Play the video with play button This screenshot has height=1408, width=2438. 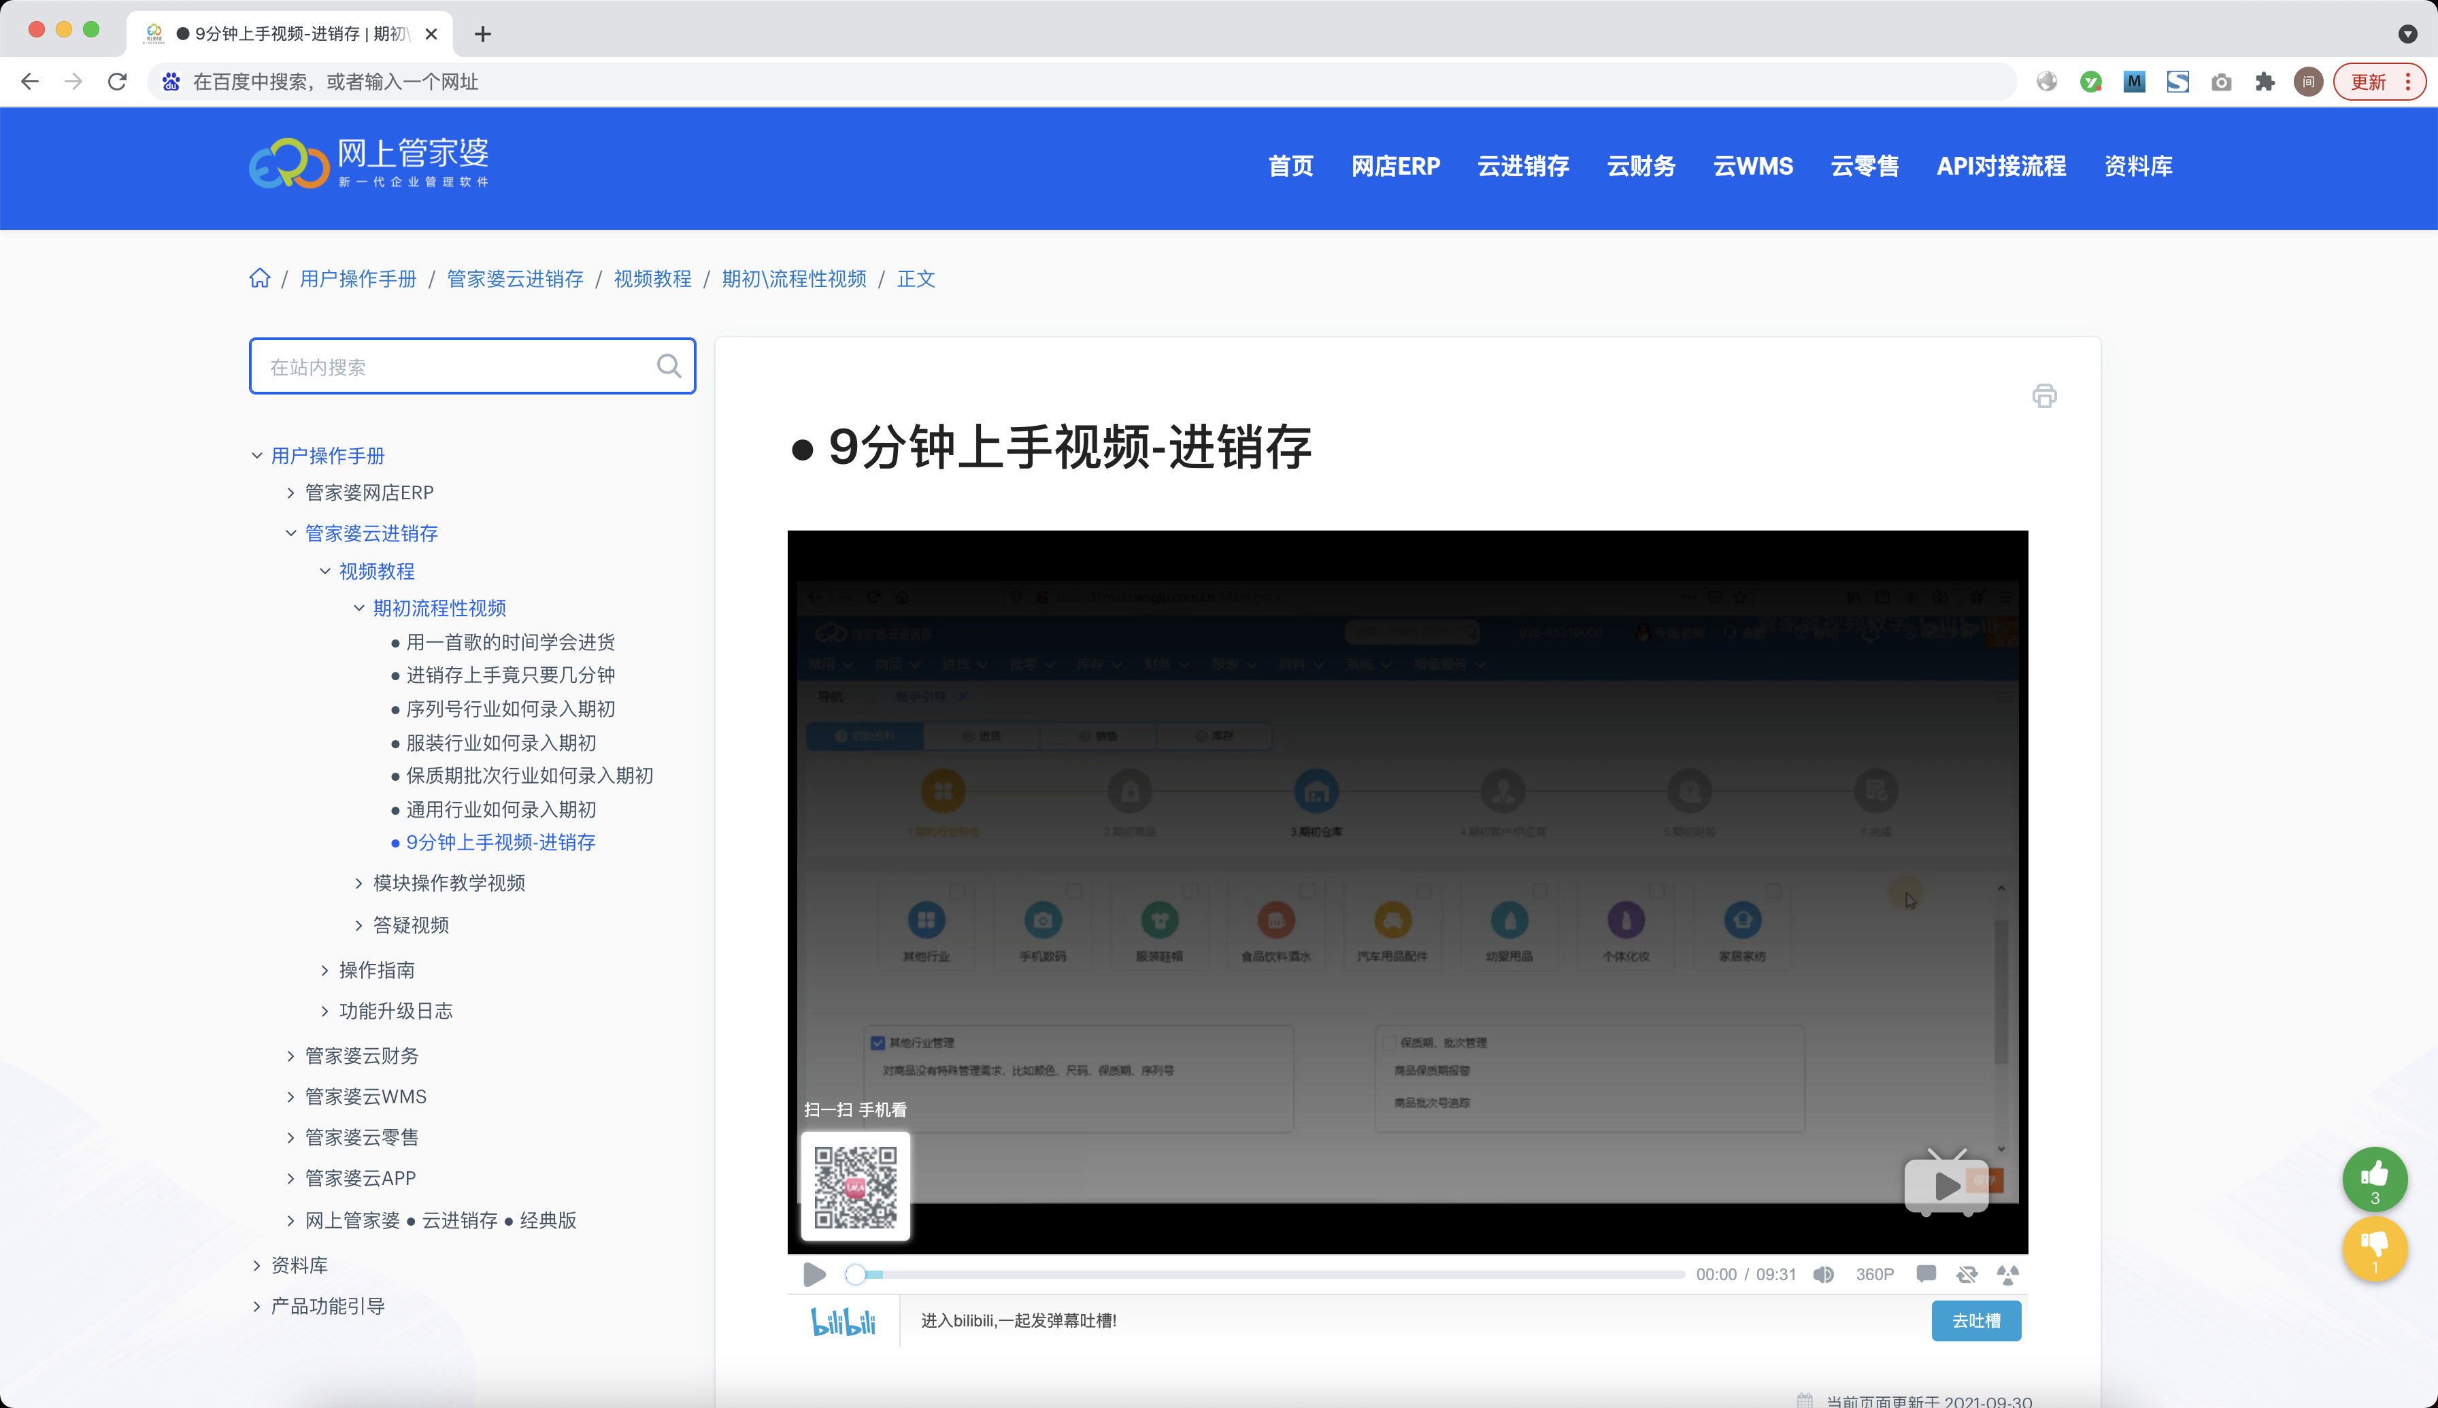814,1275
